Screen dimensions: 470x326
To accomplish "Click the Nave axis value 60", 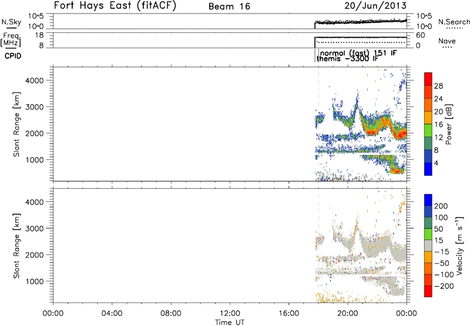I will click(x=421, y=35).
